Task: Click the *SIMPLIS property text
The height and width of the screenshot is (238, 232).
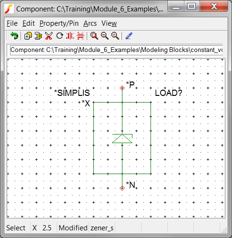Action: pyautogui.click(x=72, y=93)
